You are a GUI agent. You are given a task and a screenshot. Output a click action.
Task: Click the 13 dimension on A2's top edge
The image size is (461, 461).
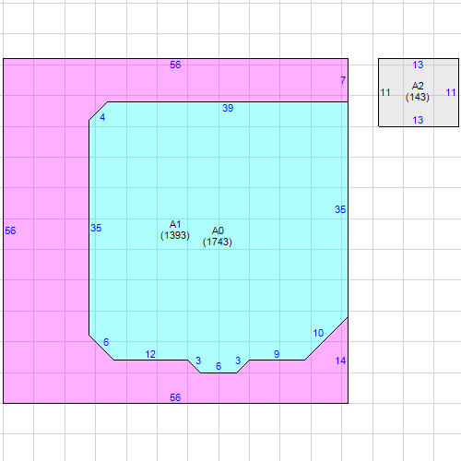[418, 65]
